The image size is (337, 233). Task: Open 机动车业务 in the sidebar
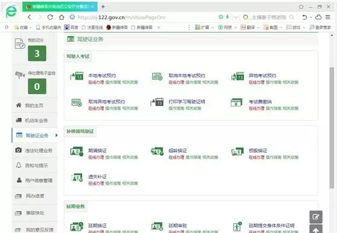[x=34, y=120]
